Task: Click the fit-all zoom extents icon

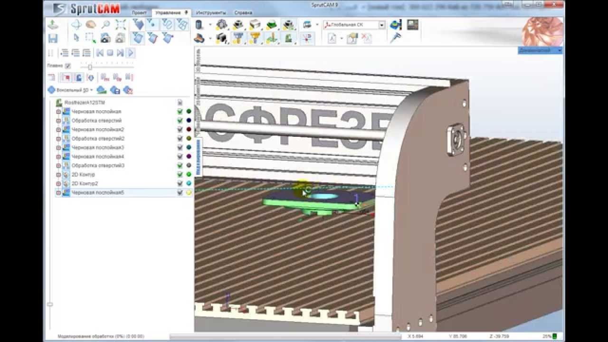Action: tap(121, 25)
